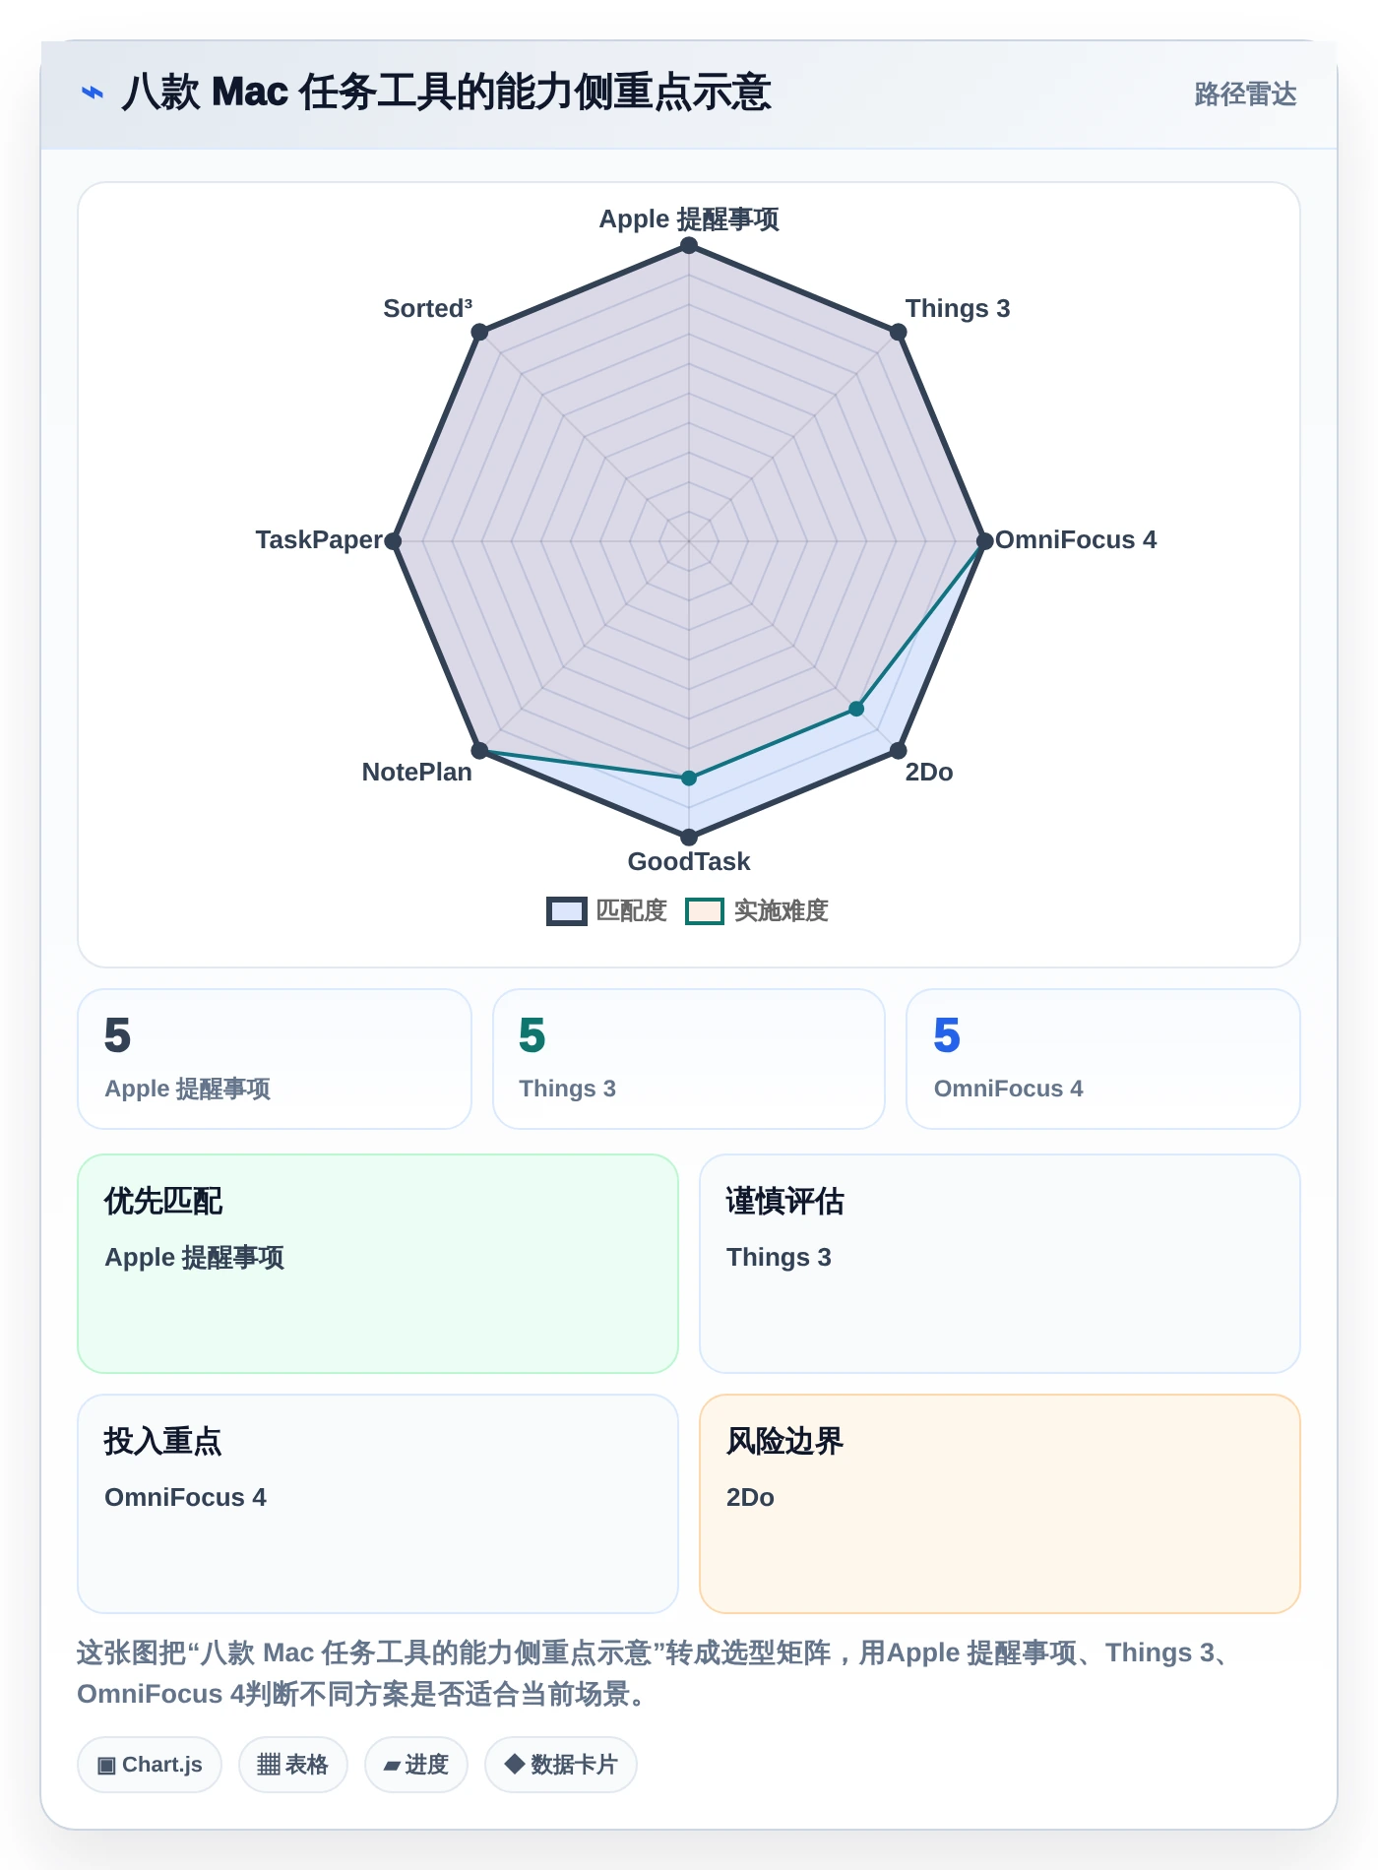Click the square icon in Chart.js chip
The height and width of the screenshot is (1870, 1378).
click(106, 1766)
